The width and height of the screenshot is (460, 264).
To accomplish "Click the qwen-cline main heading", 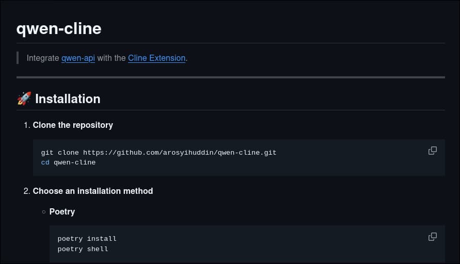I will [x=59, y=28].
